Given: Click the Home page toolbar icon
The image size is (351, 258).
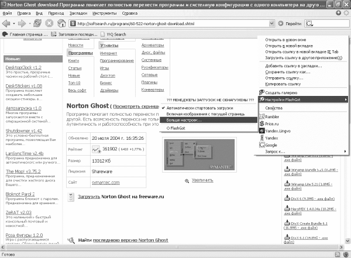Looking at the screenshot, I should tap(61, 23).
